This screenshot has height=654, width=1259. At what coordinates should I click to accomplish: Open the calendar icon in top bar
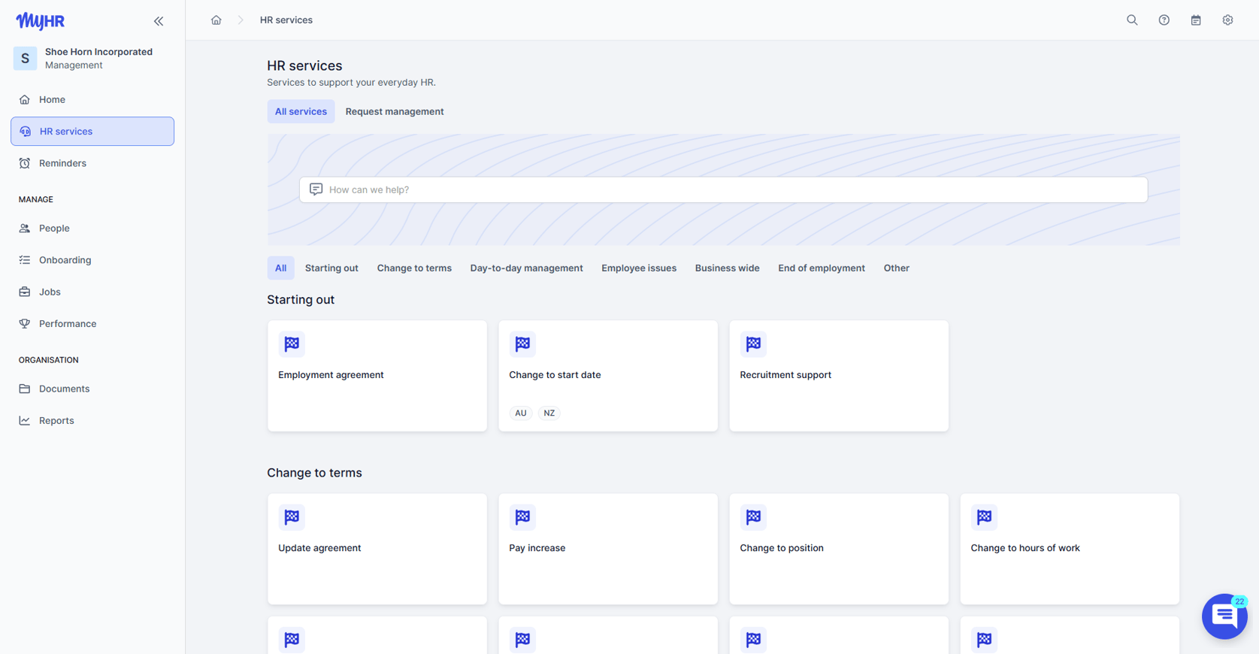[1196, 20]
